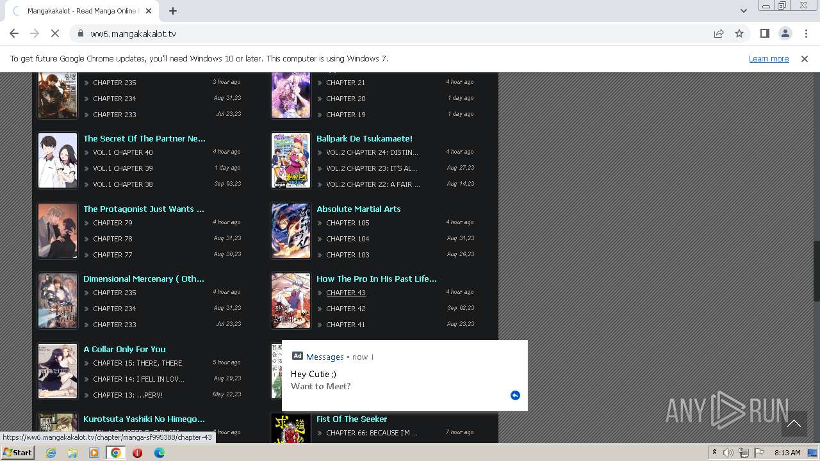
Task: Open Vol.2 Chapter 24: Distin... link
Action: tap(372, 152)
